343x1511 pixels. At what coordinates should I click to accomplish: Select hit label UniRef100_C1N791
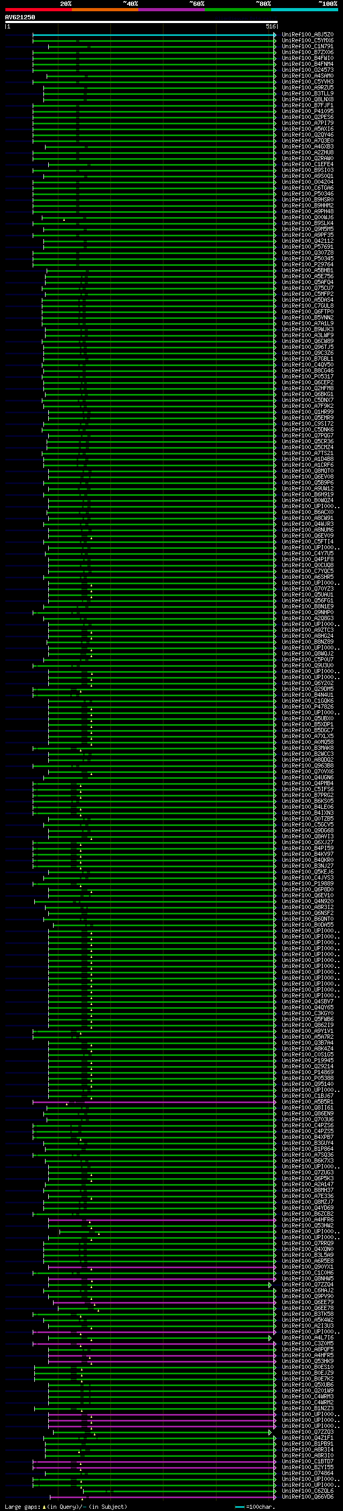click(x=308, y=46)
